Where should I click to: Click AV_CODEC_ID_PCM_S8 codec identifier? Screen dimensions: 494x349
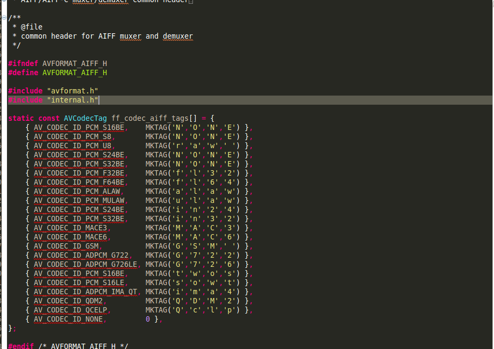click(73, 136)
